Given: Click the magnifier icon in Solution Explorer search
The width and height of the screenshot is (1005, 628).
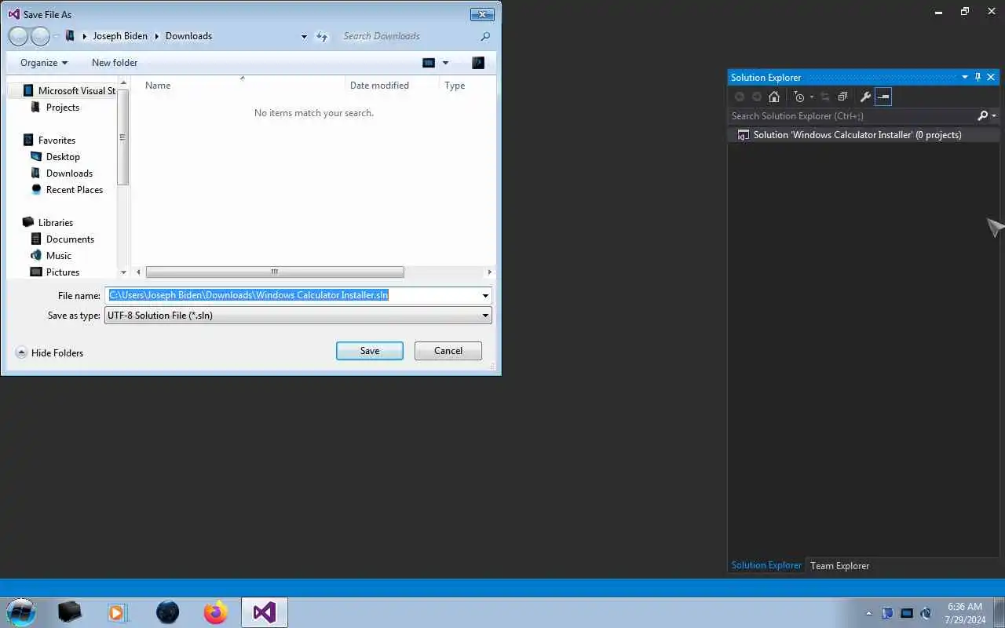Looking at the screenshot, I should click(982, 115).
